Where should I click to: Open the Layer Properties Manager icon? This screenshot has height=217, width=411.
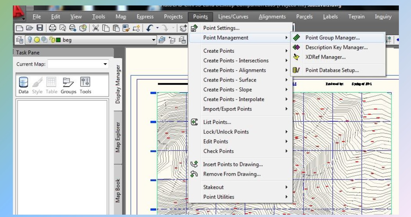pos(20,40)
